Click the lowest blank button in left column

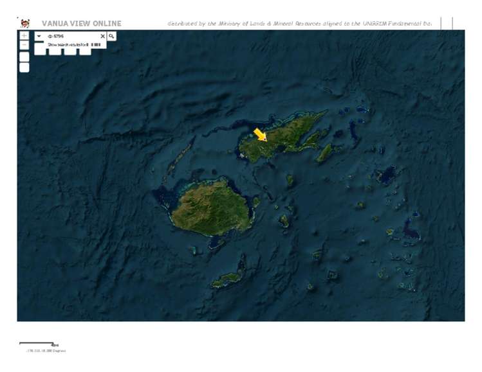click(24, 67)
